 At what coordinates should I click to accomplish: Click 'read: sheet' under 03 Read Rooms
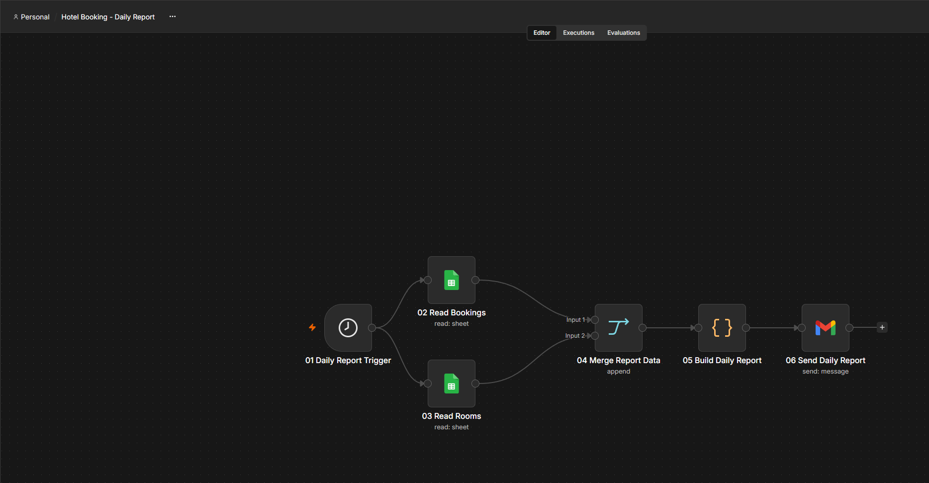[452, 427]
